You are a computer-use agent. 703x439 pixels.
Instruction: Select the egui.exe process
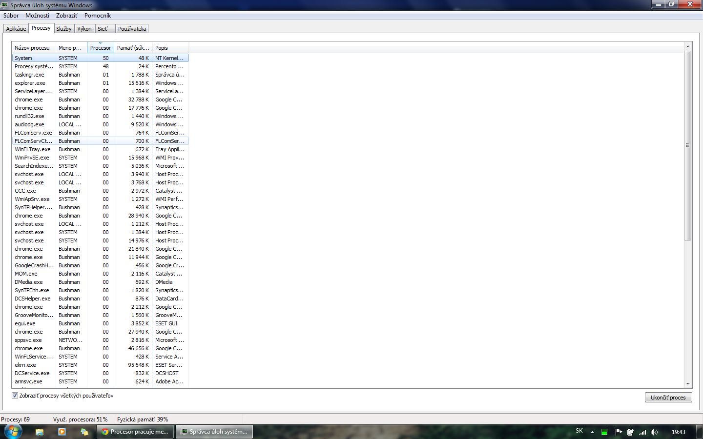100,323
